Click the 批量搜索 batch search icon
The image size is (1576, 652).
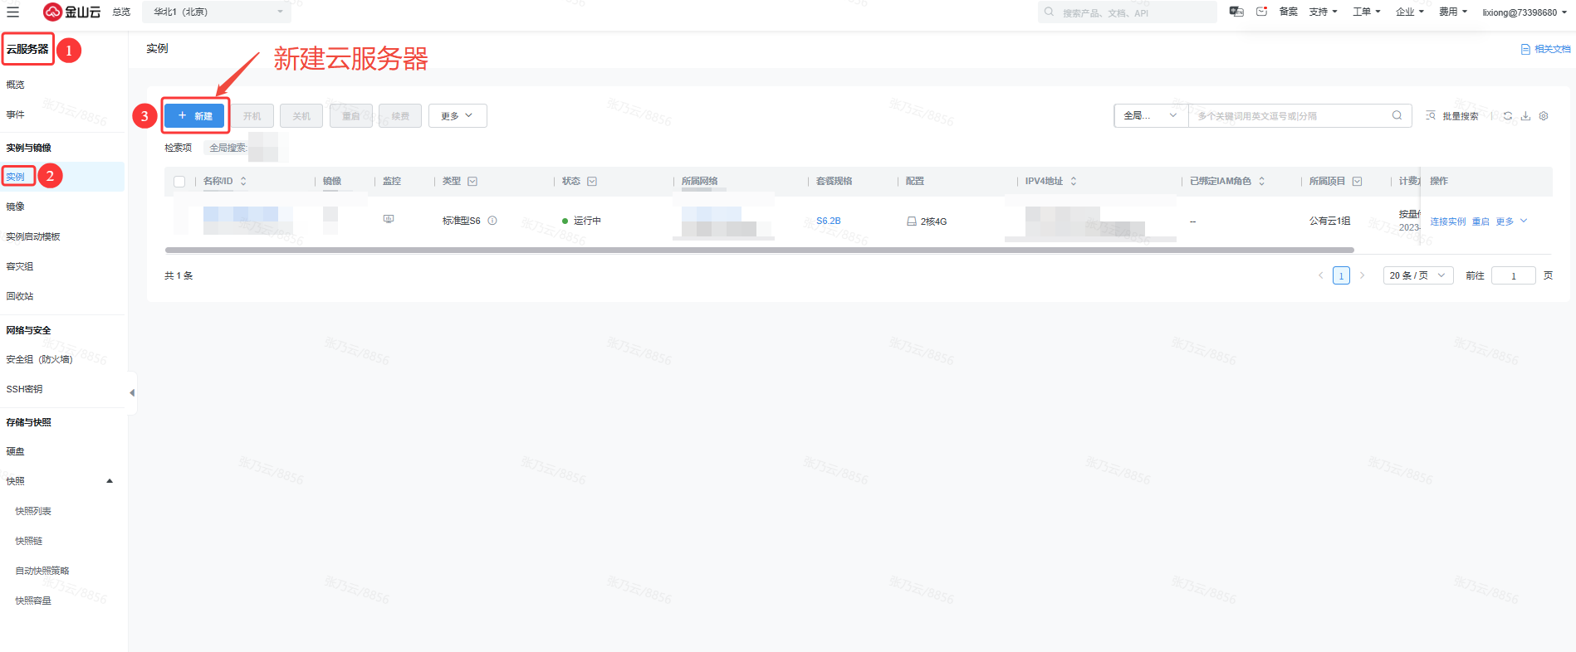tap(1431, 115)
